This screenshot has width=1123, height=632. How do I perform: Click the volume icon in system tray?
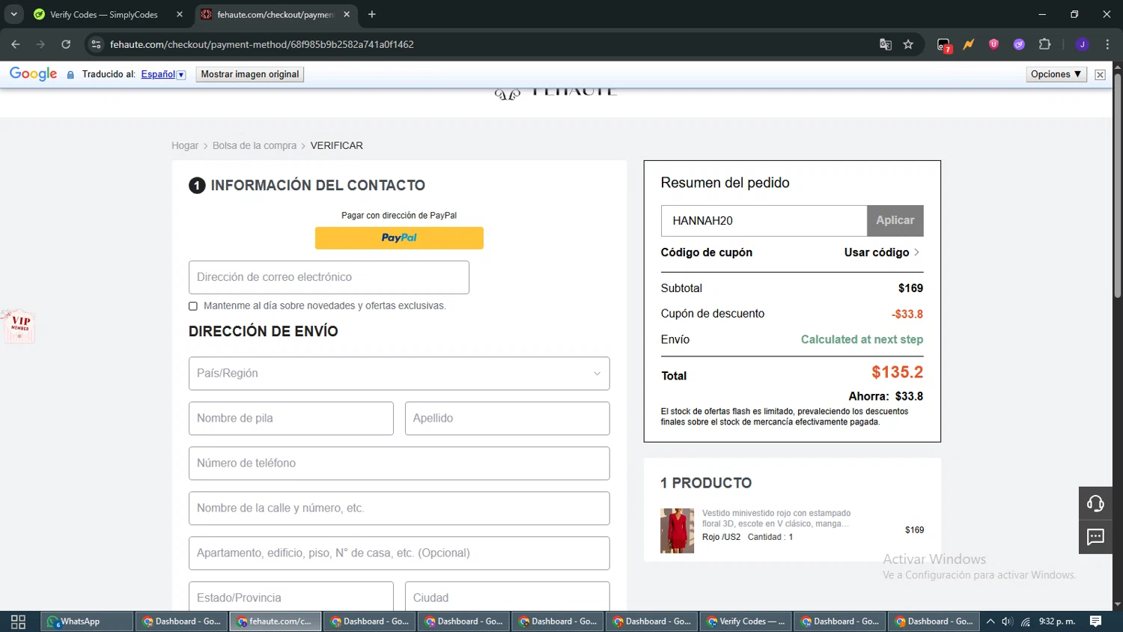click(x=1007, y=622)
